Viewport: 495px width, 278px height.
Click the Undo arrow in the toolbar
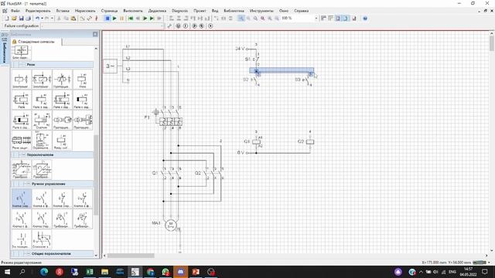coord(37,19)
